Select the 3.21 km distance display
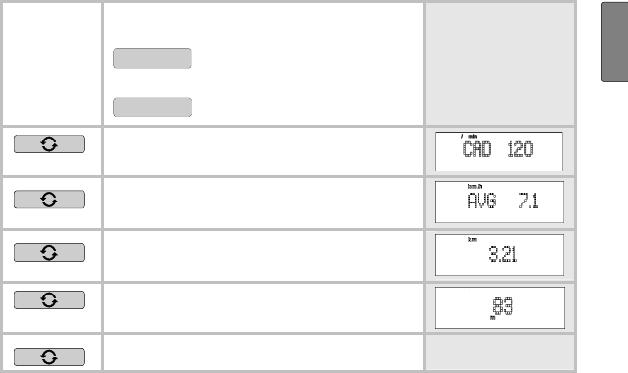Viewport: 628px width, 373px height. coord(499,255)
